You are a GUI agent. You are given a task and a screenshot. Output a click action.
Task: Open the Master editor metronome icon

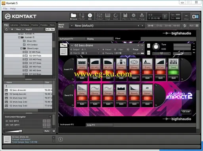[x=82, y=17]
